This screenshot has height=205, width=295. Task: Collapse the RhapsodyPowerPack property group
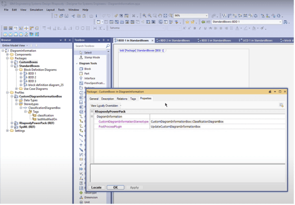[x=92, y=112]
